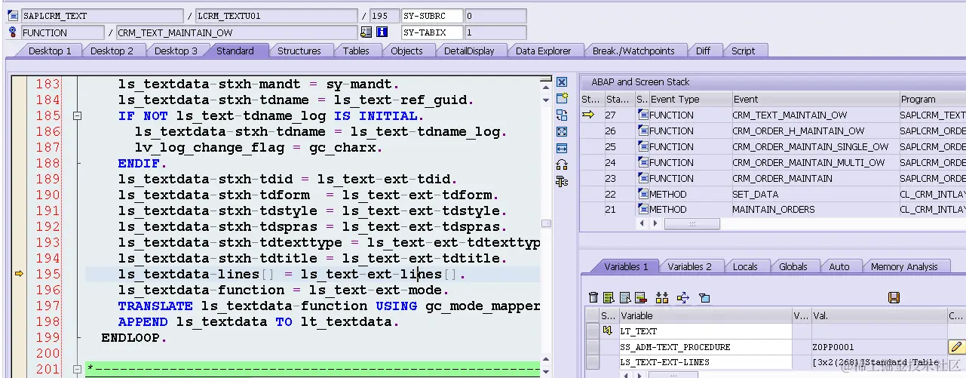
Task: Click the blue badge icon left of FUNCTION
Action: [x=12, y=32]
